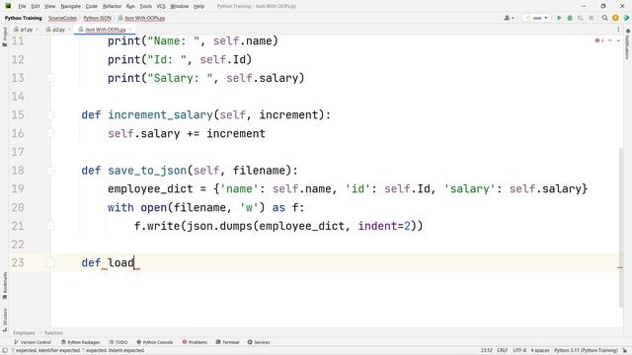Viewport: 632px width, 355px height.
Task: Open Version Control tool window
Action: pos(33,342)
